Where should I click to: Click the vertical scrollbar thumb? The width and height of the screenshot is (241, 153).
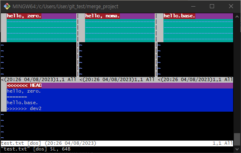coord(237,139)
